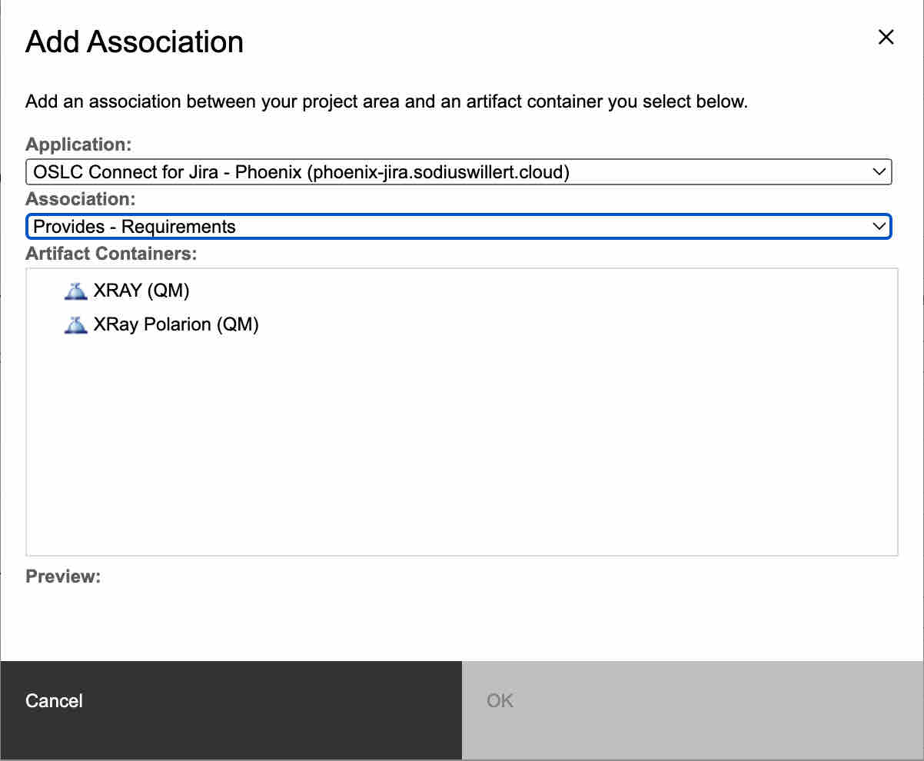Click the Add Association dialog title

[x=135, y=42]
